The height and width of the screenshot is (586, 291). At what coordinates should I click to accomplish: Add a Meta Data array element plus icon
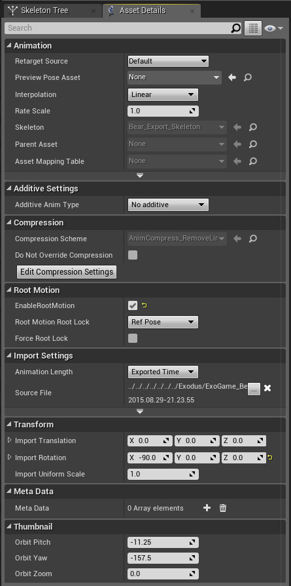point(207,508)
